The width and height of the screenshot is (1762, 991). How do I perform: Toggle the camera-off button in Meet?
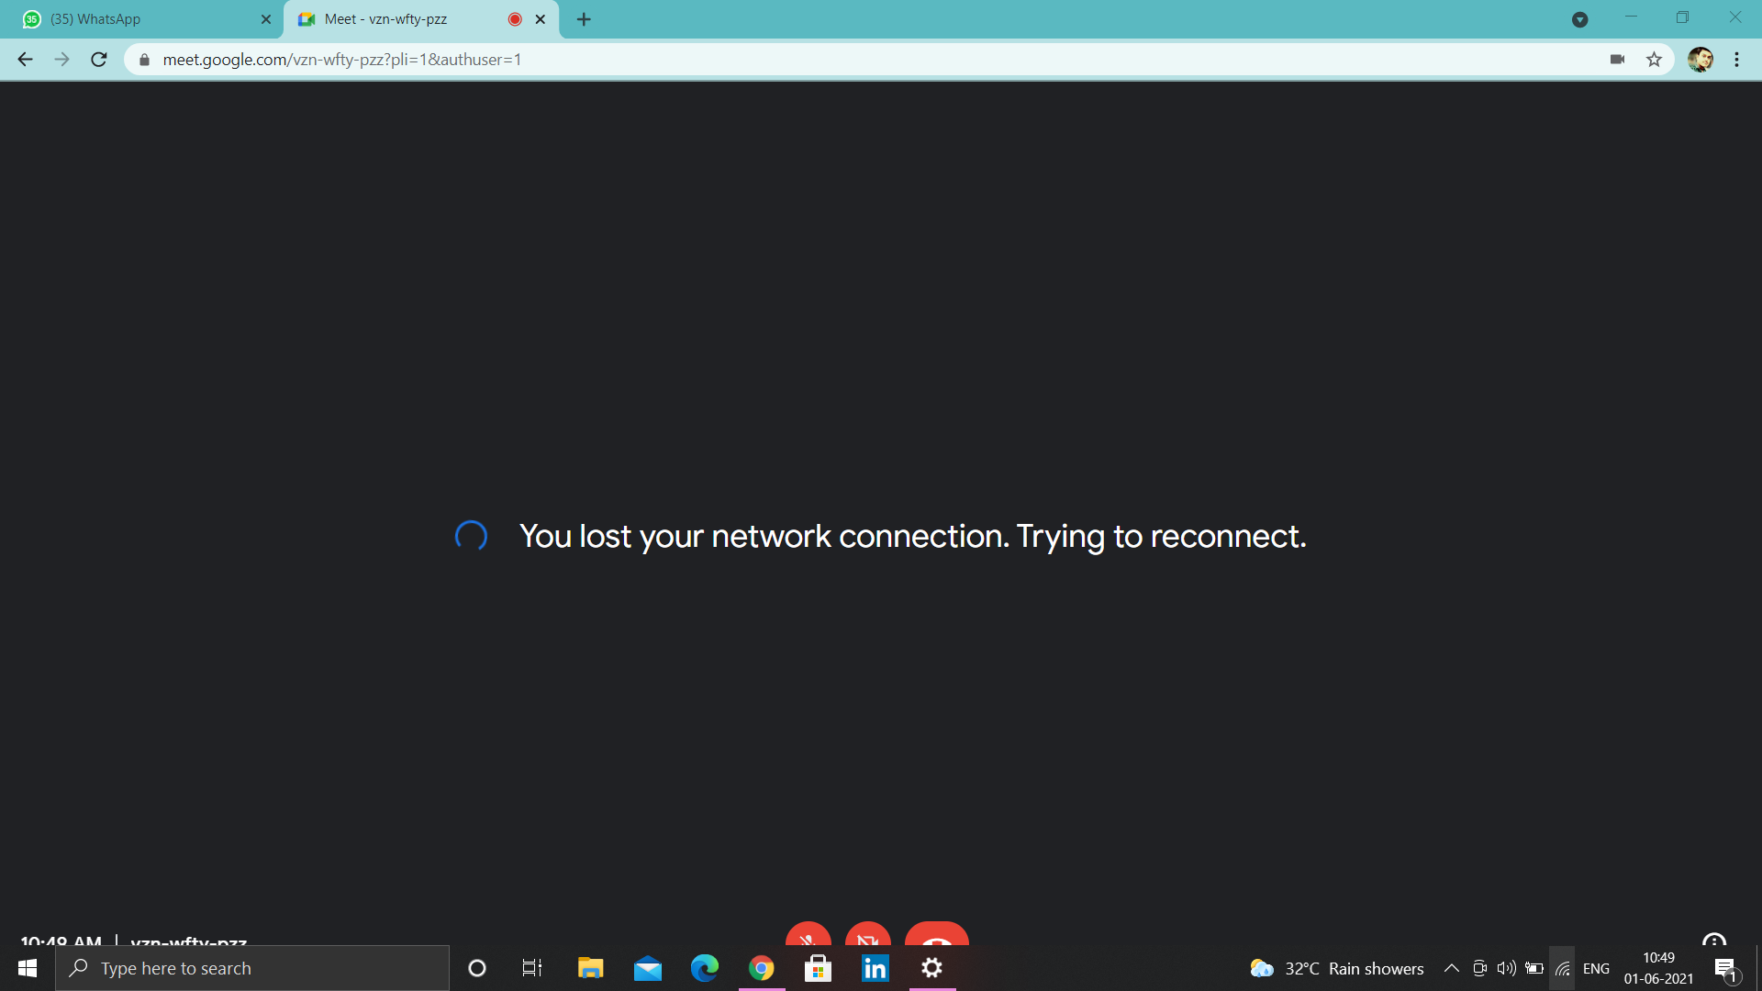pos(868,934)
